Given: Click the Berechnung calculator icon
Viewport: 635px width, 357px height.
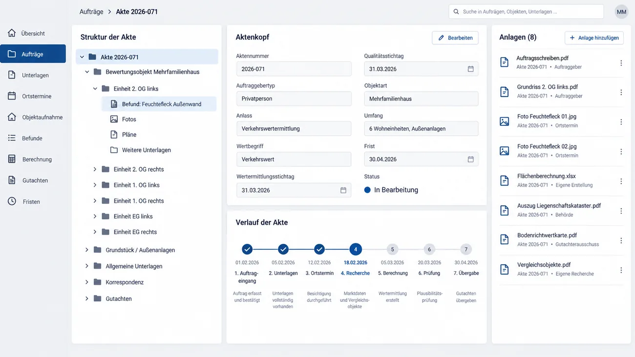Looking at the screenshot, I should [x=12, y=159].
